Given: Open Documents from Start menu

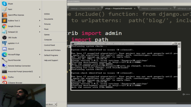Looking at the screenshot, I should click(48, 19).
